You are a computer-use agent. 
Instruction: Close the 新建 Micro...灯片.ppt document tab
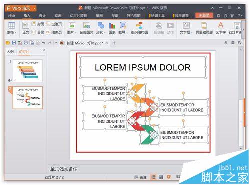(x=107, y=43)
